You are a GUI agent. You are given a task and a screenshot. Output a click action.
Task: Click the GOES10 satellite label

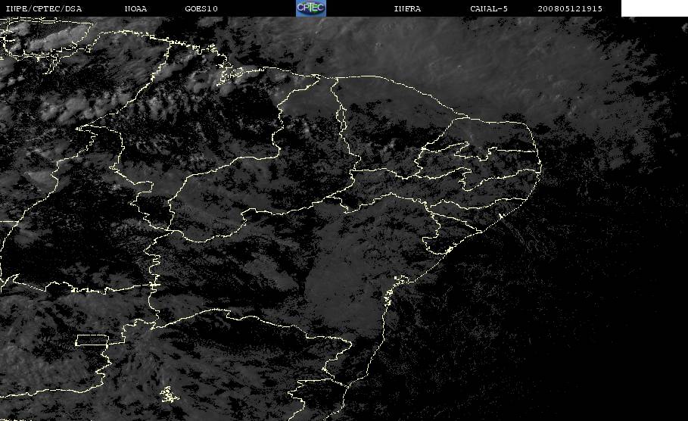[x=201, y=8]
